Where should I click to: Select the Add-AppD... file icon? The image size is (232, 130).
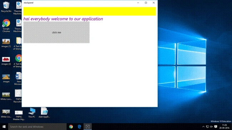(x=44, y=113)
